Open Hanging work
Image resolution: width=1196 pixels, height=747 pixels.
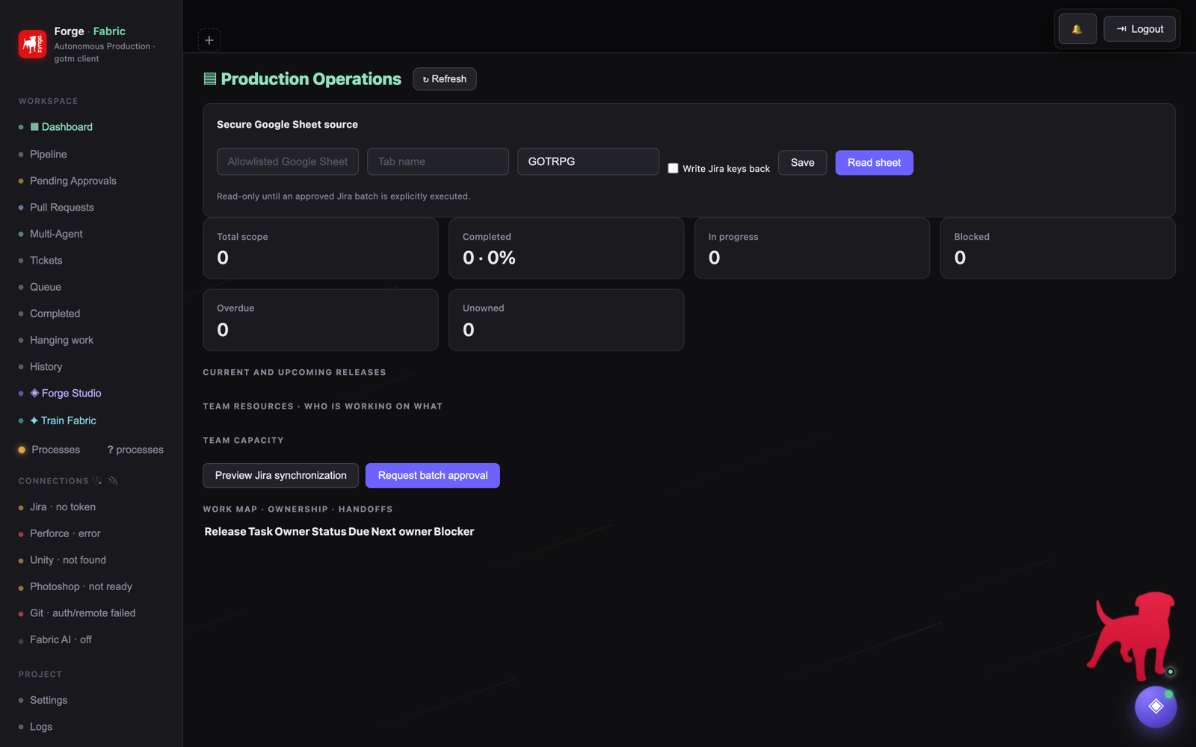61,340
